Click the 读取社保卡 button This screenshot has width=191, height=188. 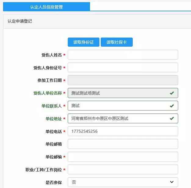pyautogui.click(x=117, y=42)
